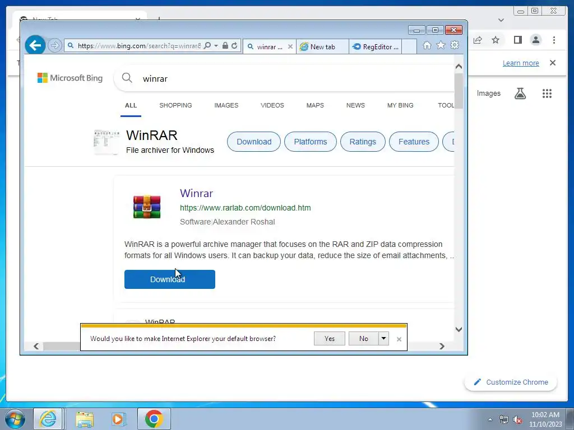574x430 pixels.
Task: Switch to the winrar tab
Action: point(270,46)
